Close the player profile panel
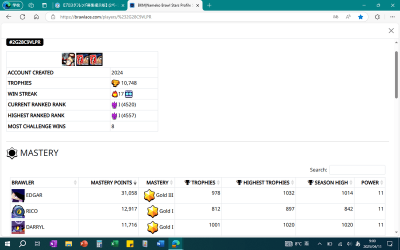400x250 pixels. (391, 30)
